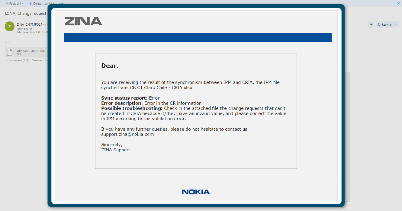This screenshot has height=211, width=402.
Task: Click the ZINA logo in email
Action: pos(83,21)
